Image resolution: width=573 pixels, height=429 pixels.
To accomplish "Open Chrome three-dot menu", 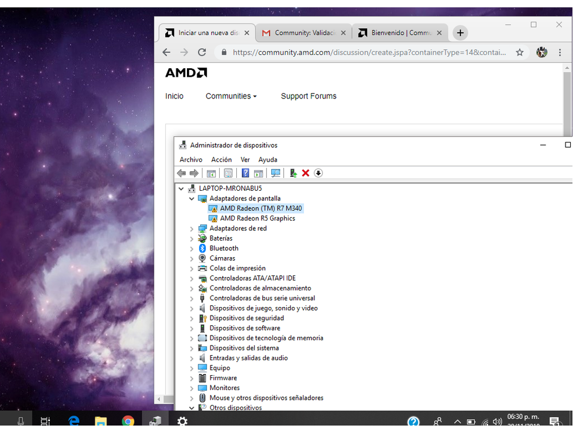I will pyautogui.click(x=560, y=52).
